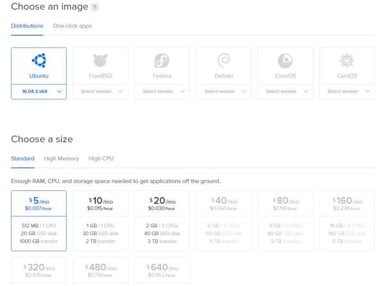Image resolution: width=380 pixels, height=286 pixels.
Task: Click the 2 GB / 2 CPUs spec
Action: [x=162, y=226]
